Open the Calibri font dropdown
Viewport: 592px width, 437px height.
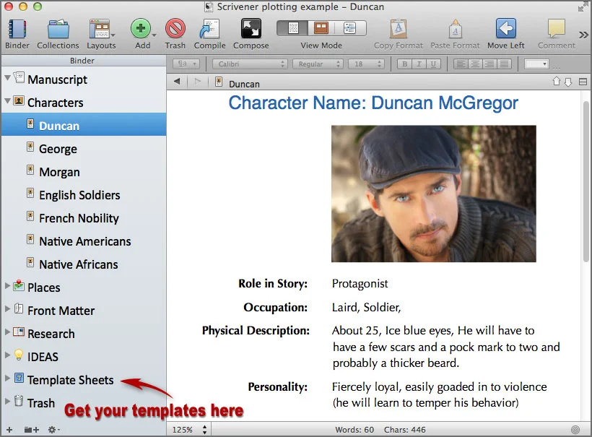point(250,64)
